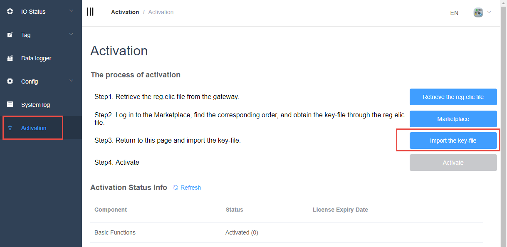
Task: Expand the IO Status menu chevron
Action: pos(71,11)
